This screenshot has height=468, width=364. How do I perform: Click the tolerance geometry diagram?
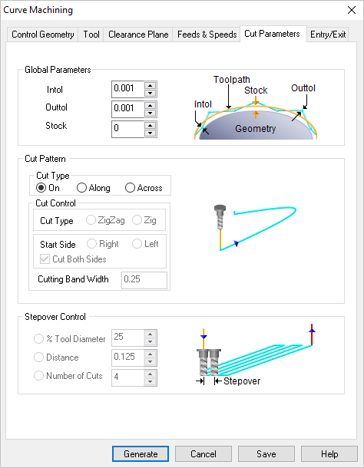pos(256,107)
